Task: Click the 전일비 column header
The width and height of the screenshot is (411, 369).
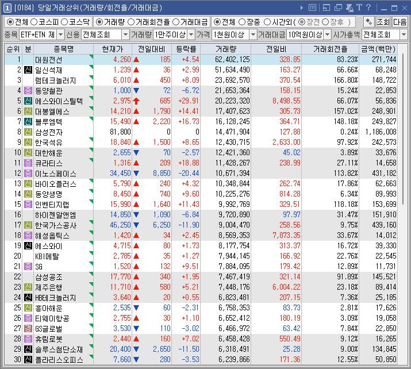Action: pyautogui.click(x=276, y=49)
